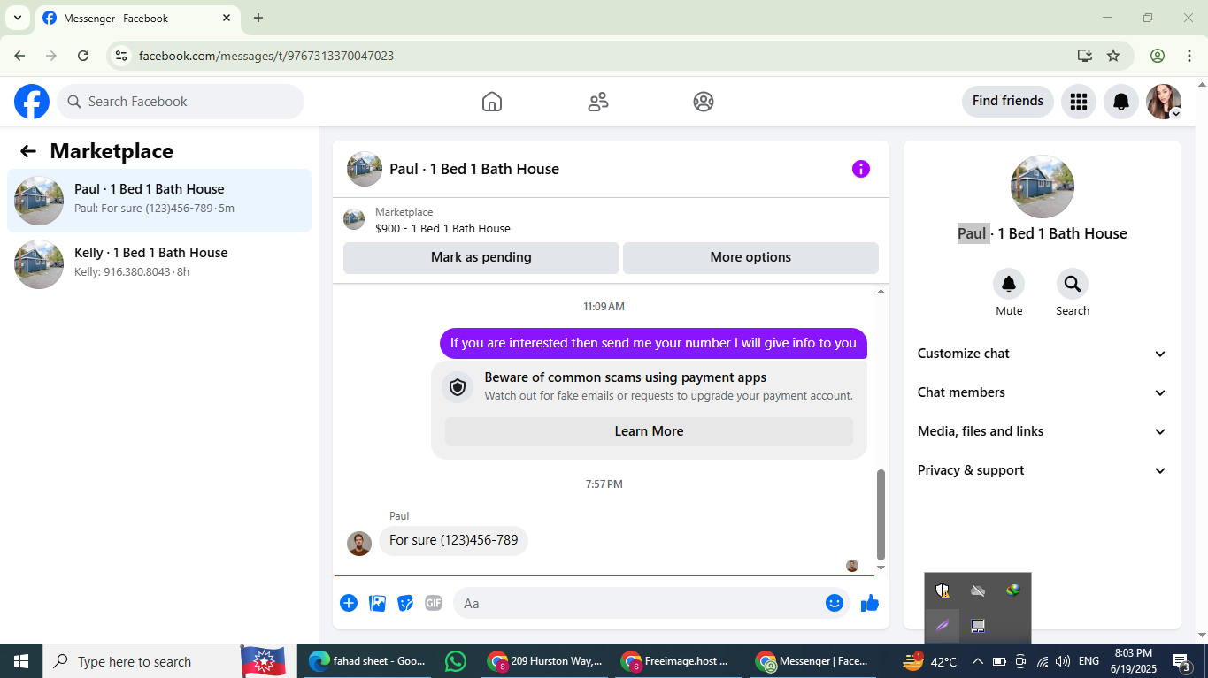Click the Internet Download Manager tray icon
Screen dimensions: 1208x678
point(1013,590)
